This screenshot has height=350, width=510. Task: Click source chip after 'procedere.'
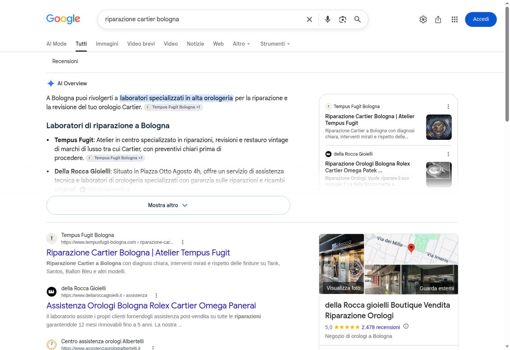115,158
